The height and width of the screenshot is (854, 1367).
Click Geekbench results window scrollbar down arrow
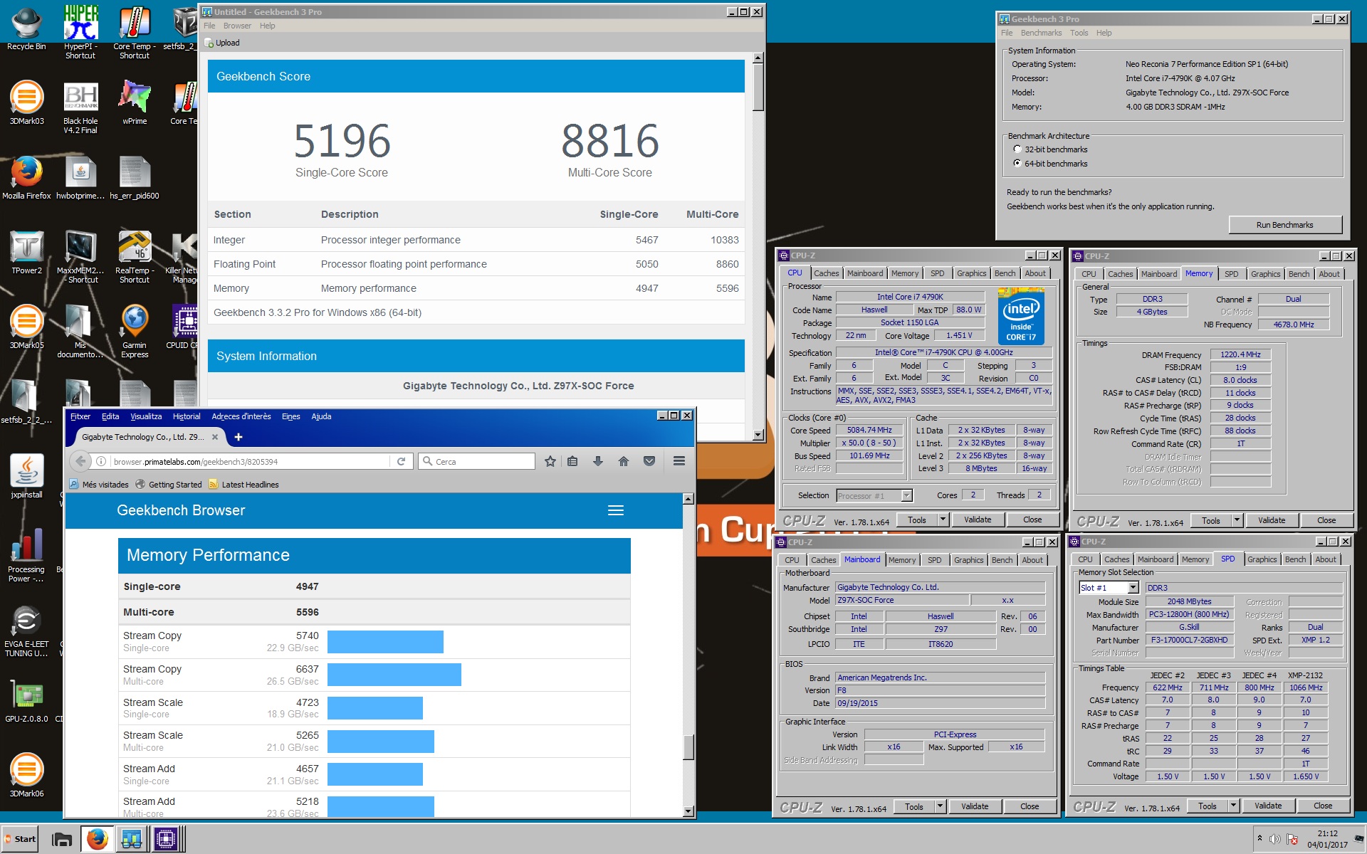pyautogui.click(x=758, y=434)
